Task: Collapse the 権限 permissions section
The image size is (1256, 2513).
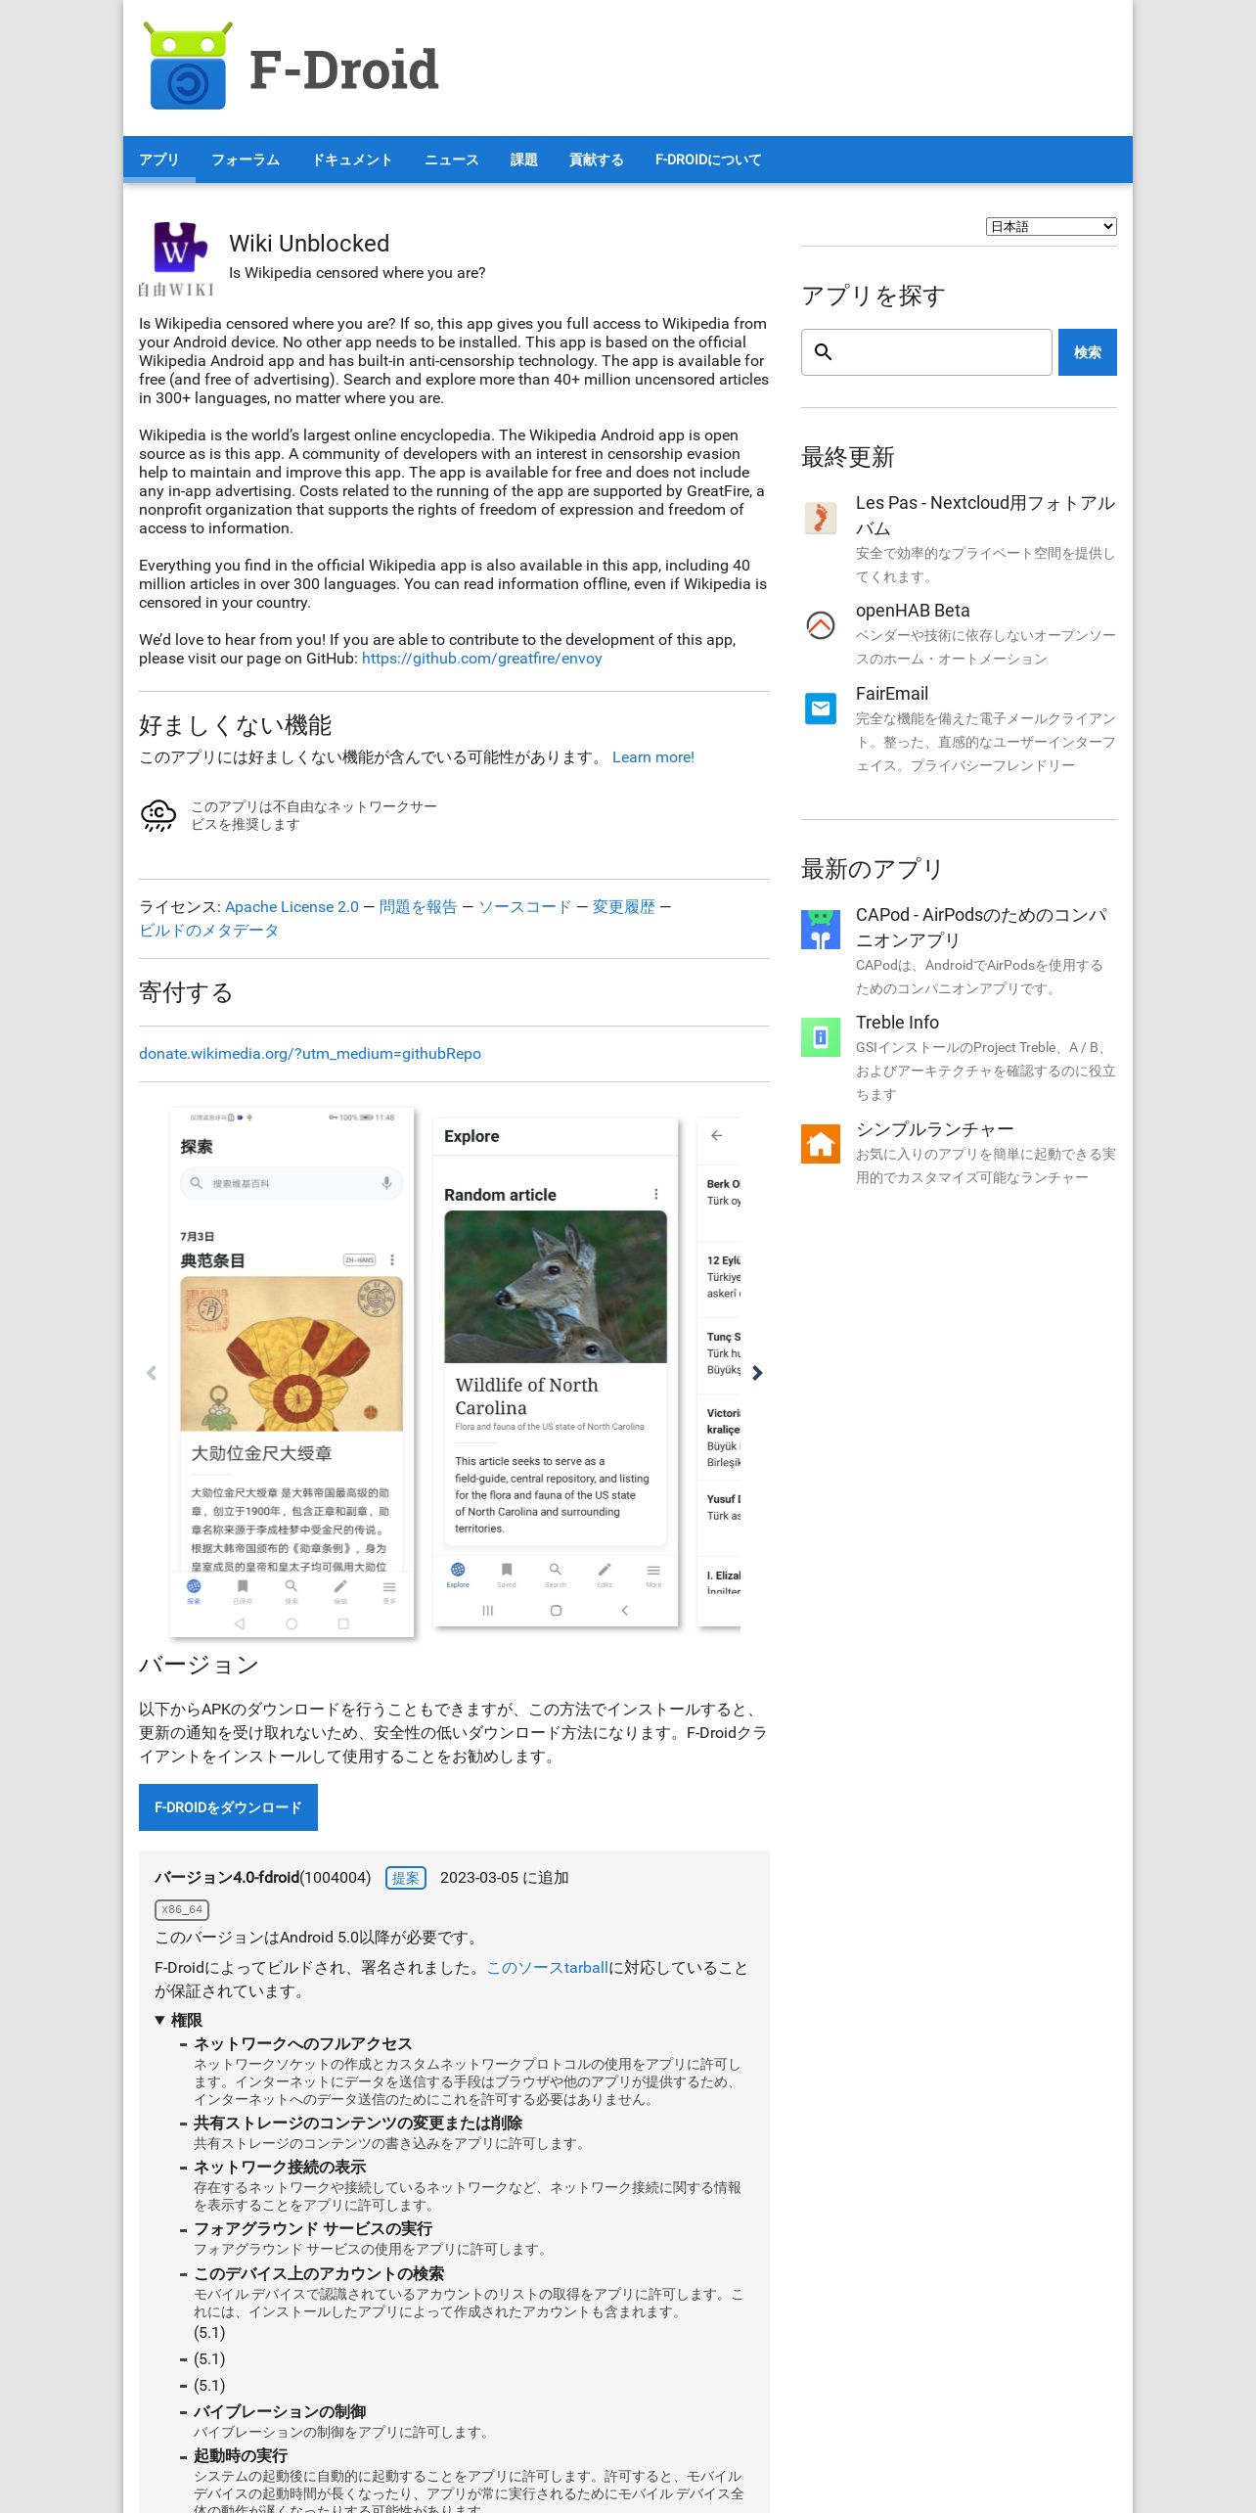Action: (179, 2020)
